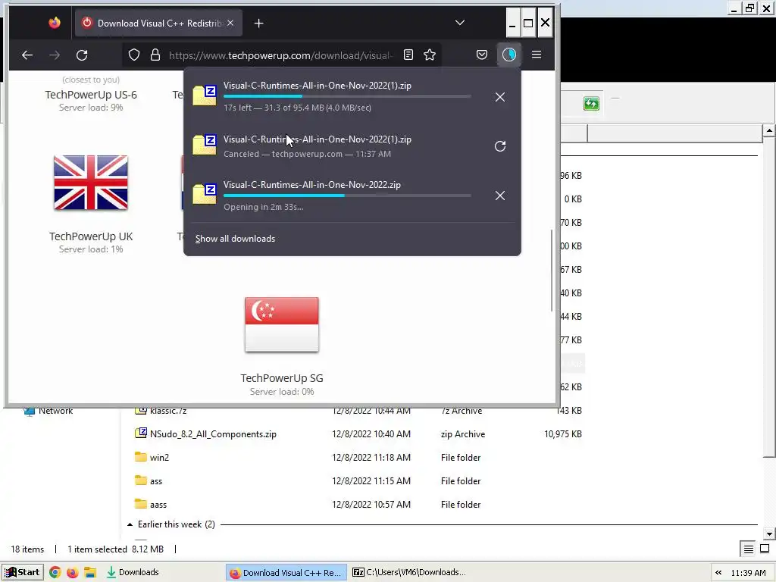Click '12/8/2022 11:18 AM' date of win2
Screen dimensions: 776x582
pos(371,457)
